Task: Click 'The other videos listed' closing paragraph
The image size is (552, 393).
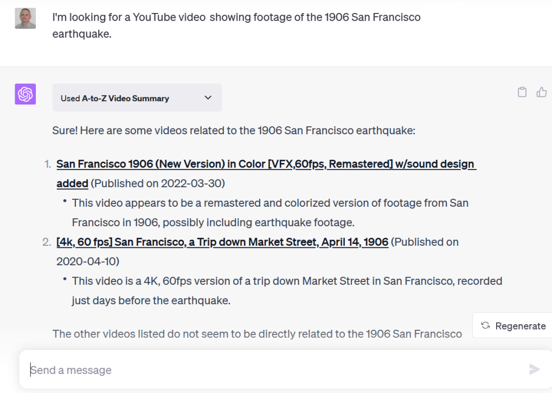Action: tap(257, 333)
